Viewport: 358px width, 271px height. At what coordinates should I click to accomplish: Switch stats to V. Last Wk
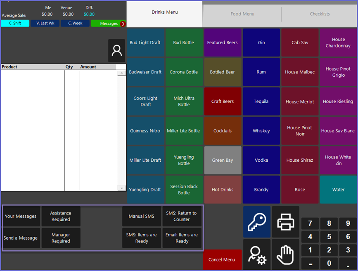(45, 24)
